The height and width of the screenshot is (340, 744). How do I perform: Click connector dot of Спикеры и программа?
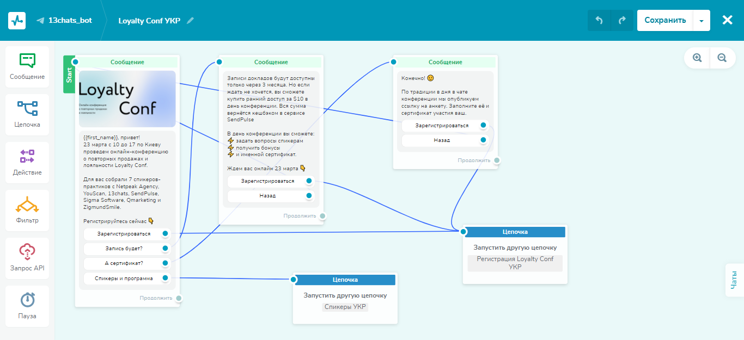(166, 279)
